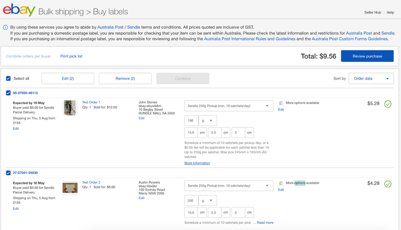
Task: Open Australia Post terms link in first line
Action: [110, 27]
